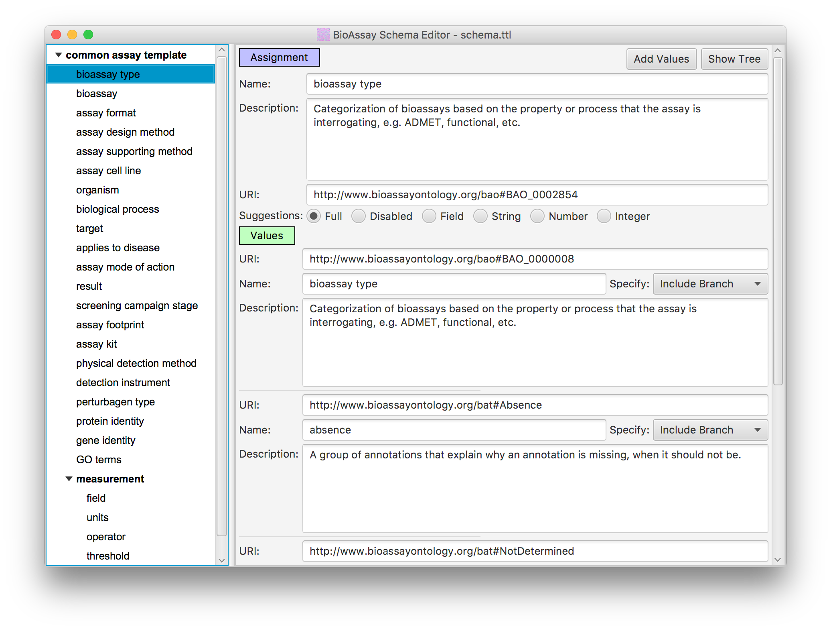
Task: Click detail panel scroll down arrow
Action: tap(777, 560)
